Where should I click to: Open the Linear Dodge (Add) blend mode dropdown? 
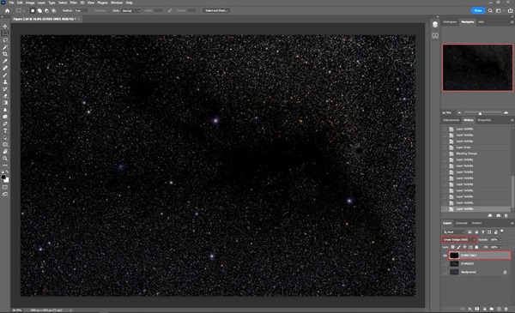pyautogui.click(x=459, y=239)
